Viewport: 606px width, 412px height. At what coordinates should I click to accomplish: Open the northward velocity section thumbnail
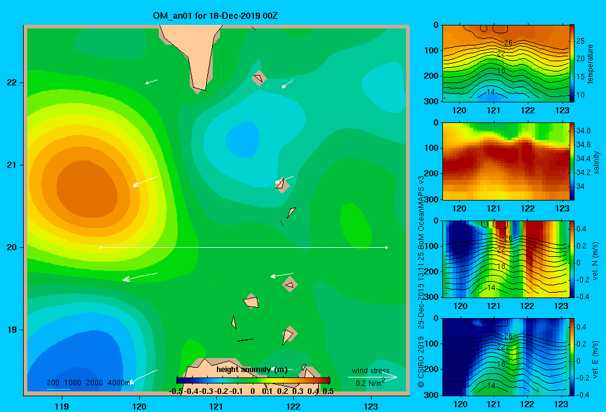click(505, 259)
